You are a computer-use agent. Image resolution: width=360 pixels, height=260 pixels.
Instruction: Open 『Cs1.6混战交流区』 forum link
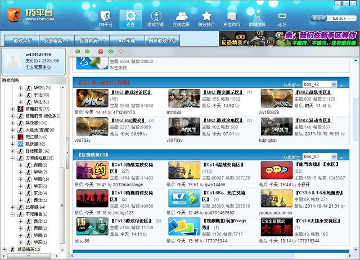point(224,164)
